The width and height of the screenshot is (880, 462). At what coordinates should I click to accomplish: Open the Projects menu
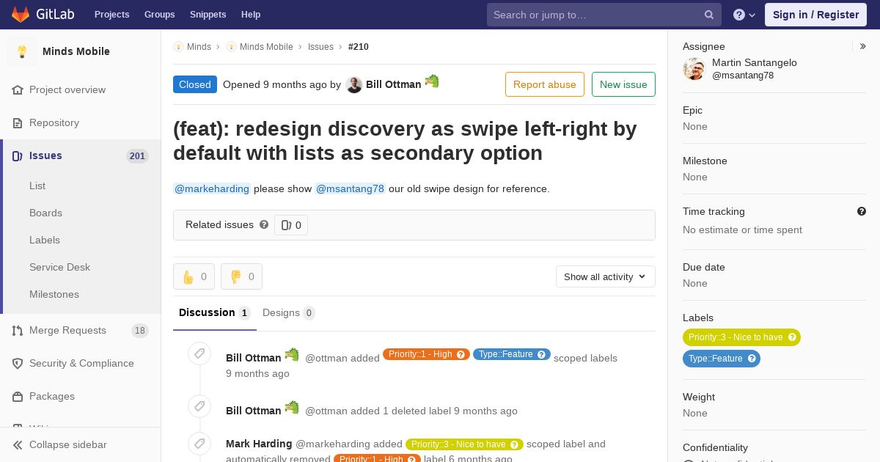[111, 15]
